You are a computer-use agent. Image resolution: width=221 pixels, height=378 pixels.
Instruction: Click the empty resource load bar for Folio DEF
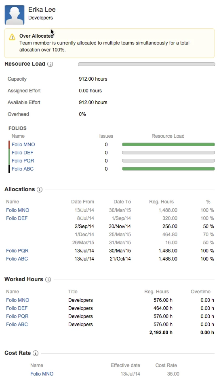tap(168, 153)
